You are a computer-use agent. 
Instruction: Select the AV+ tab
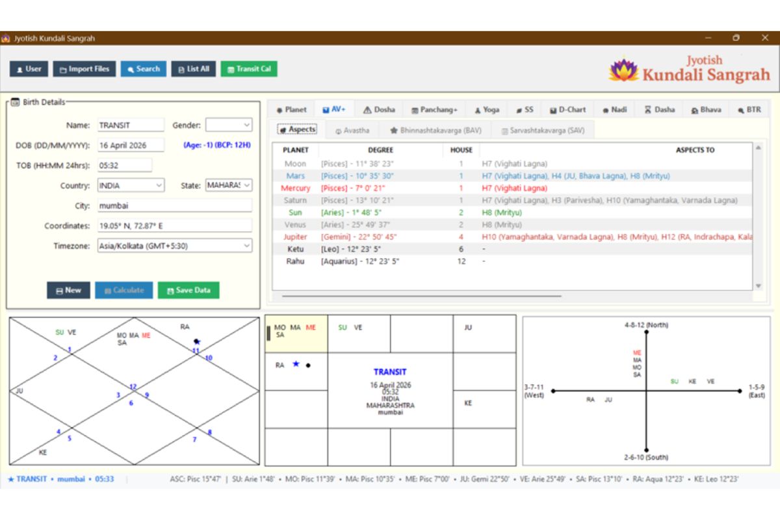pos(334,110)
